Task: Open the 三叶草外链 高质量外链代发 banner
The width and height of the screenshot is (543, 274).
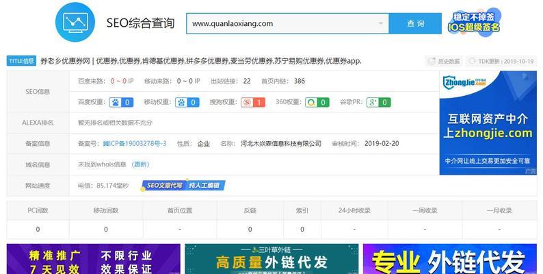Action: tap(271, 259)
